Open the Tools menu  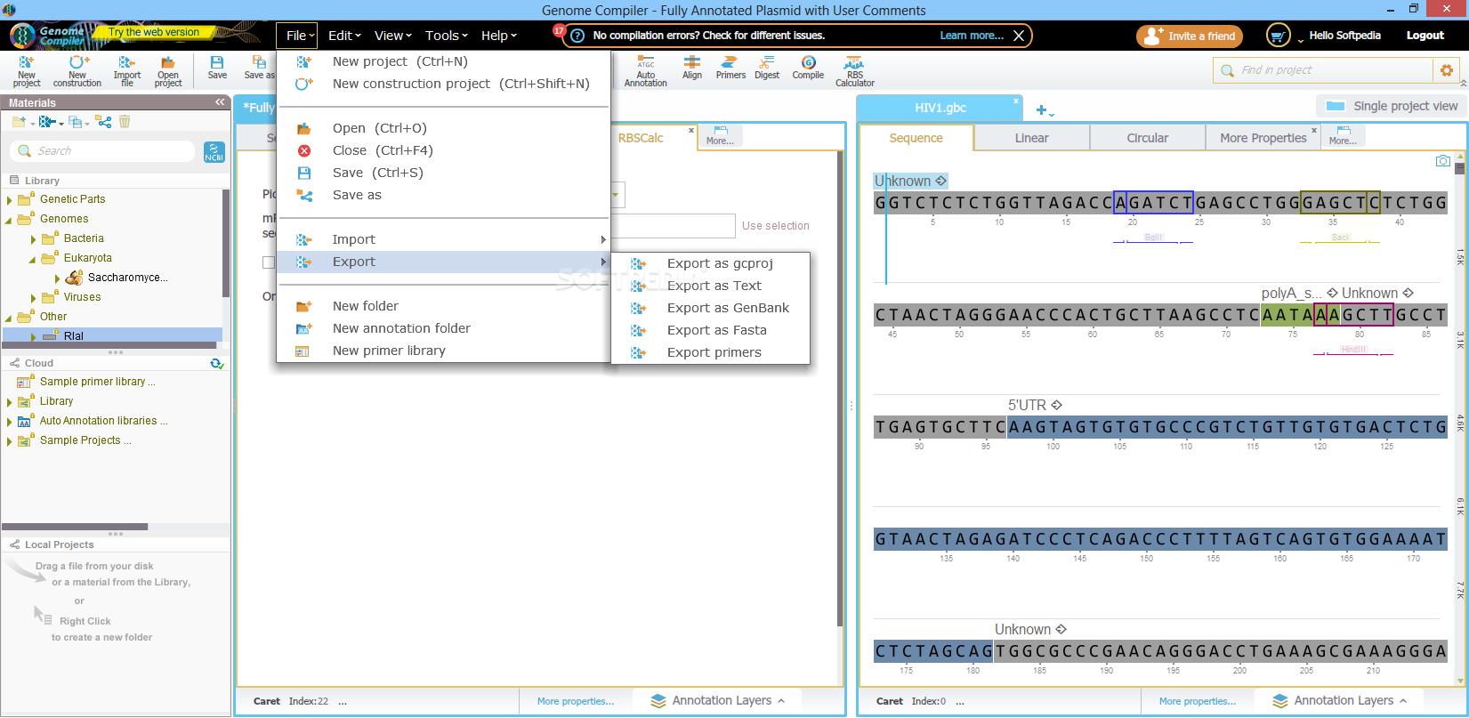coord(446,36)
